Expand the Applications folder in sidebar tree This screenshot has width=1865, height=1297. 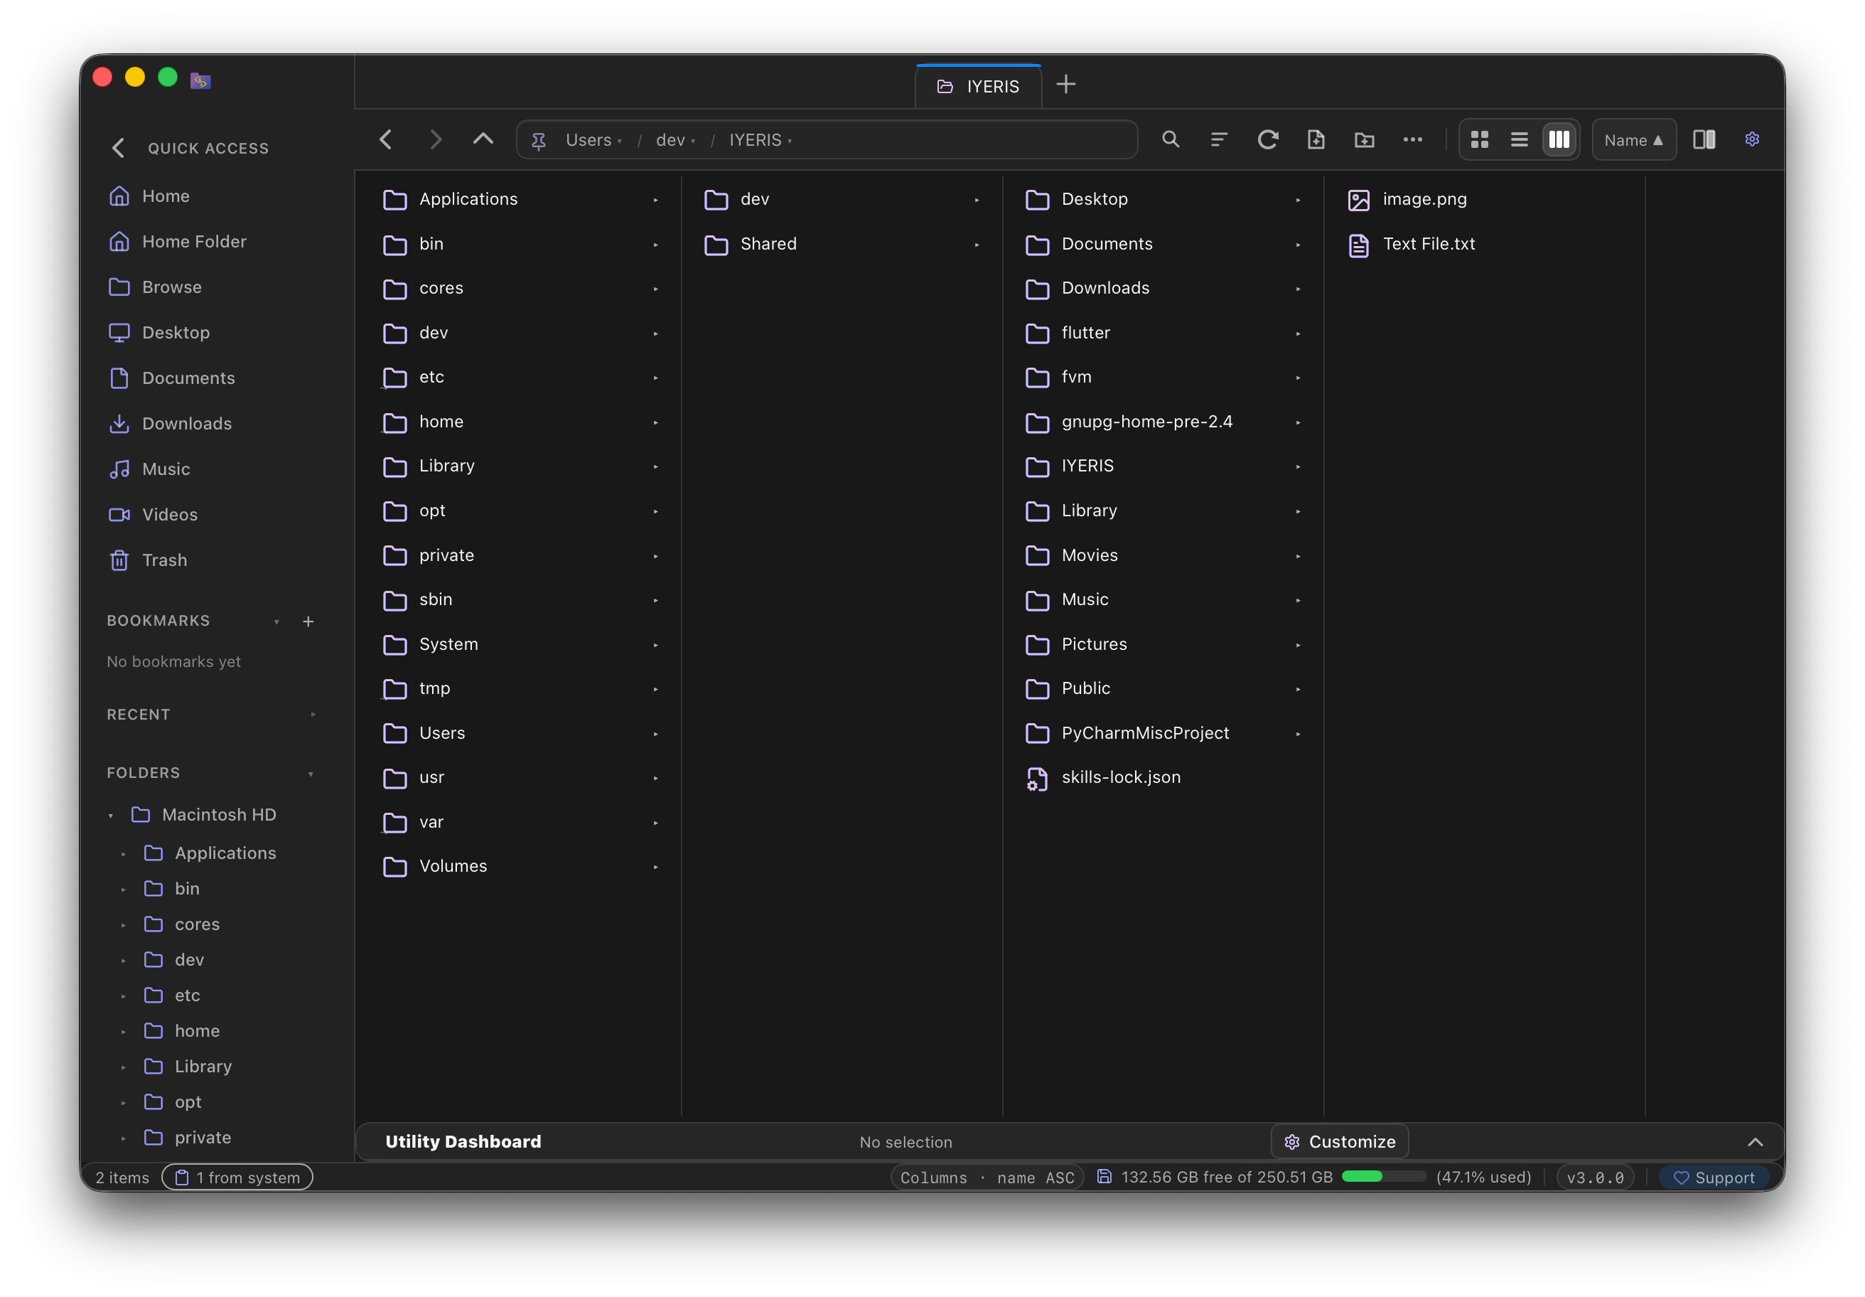[x=124, y=853]
